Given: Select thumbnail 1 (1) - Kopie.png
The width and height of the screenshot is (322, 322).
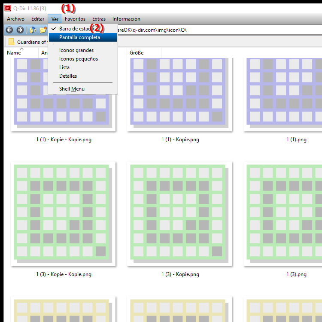Looking at the screenshot, I should (179, 95).
